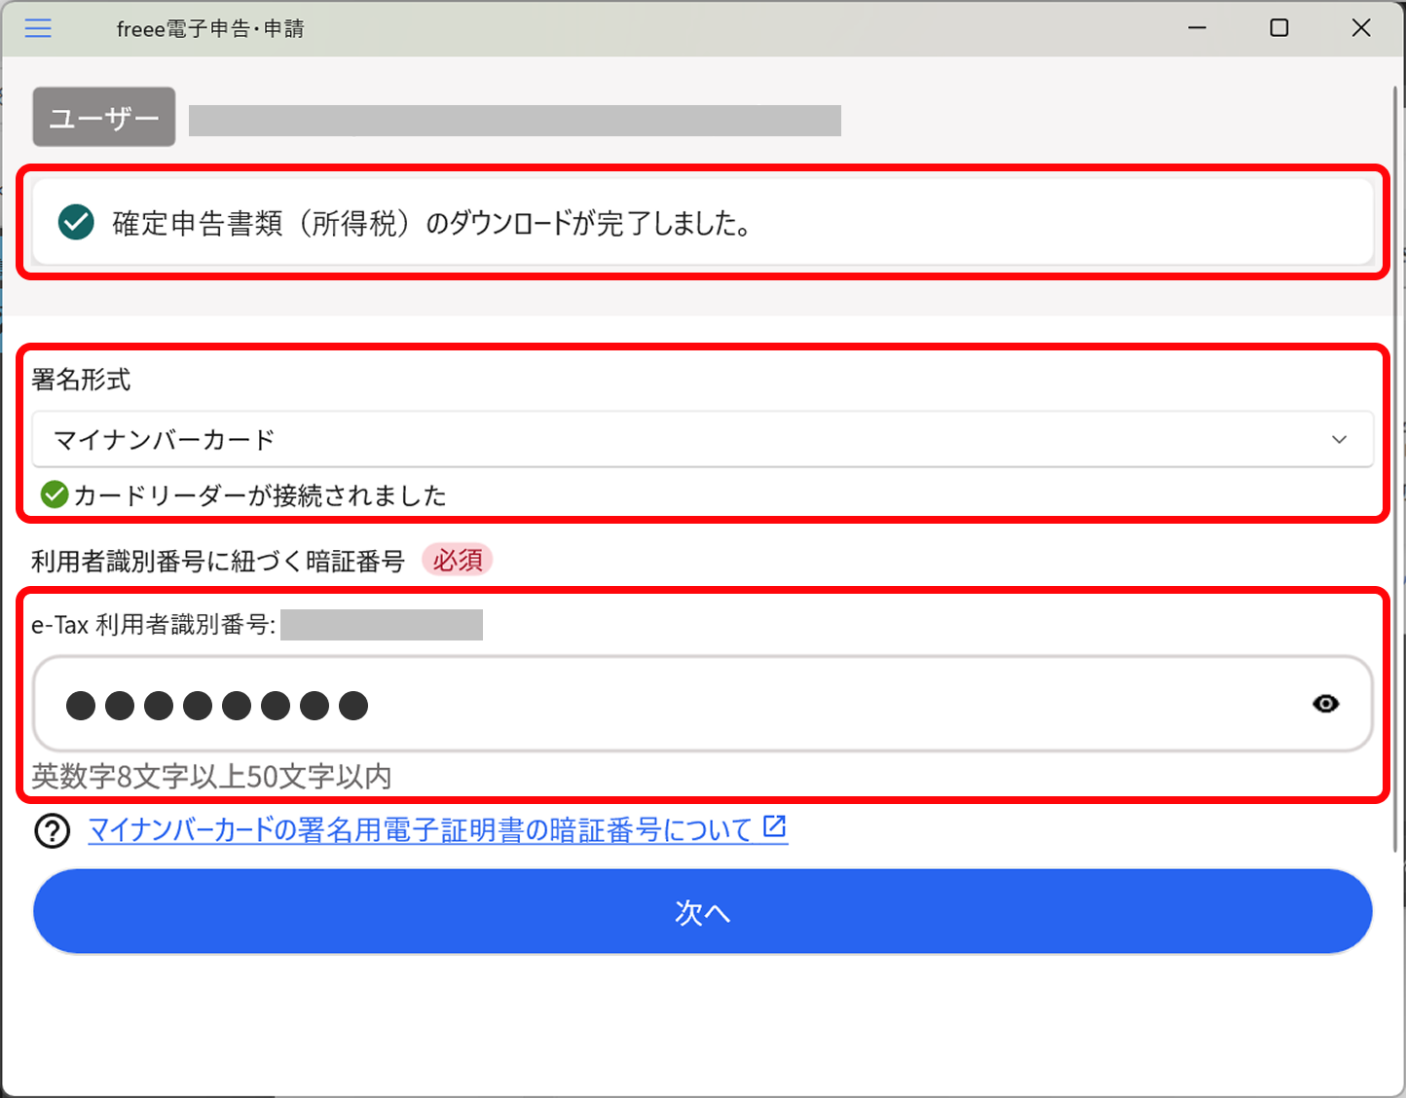Viewport: 1406px width, 1098px height.
Task: Close the freee window
Action: point(1361,28)
